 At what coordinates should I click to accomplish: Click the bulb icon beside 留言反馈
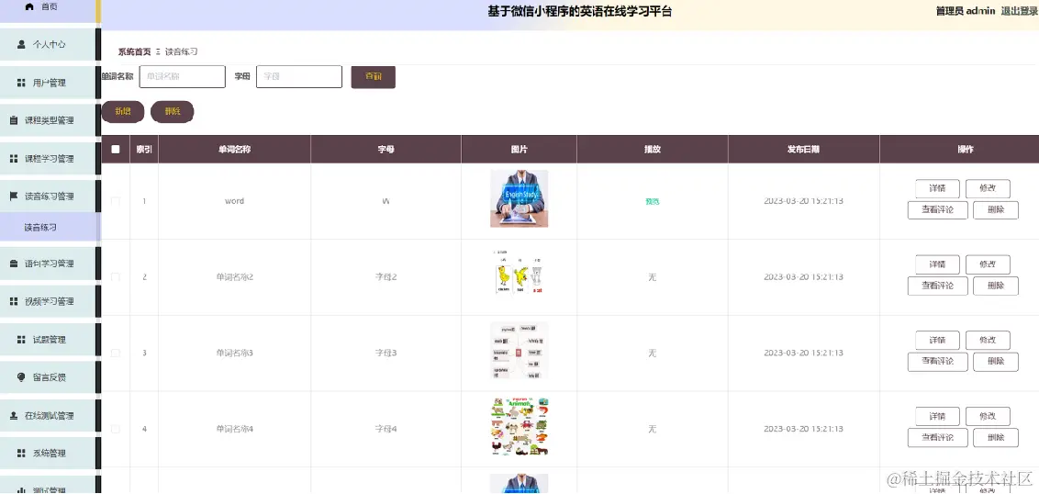coord(21,377)
